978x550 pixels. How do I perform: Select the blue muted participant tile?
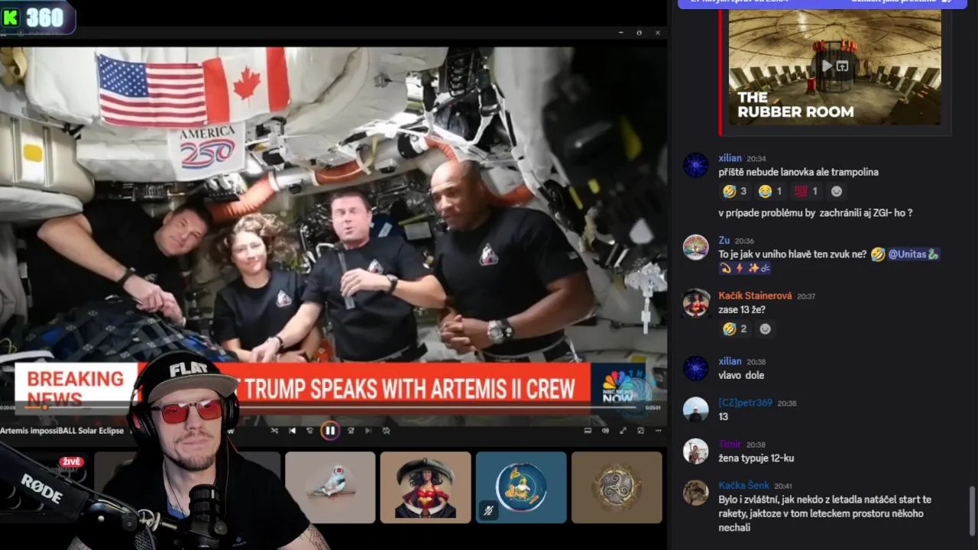pyautogui.click(x=521, y=487)
